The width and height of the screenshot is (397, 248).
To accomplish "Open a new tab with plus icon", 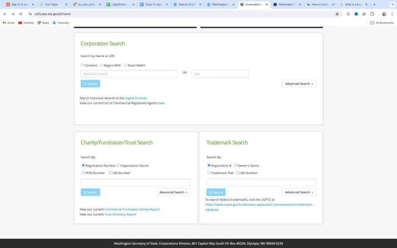I will coord(374,4).
